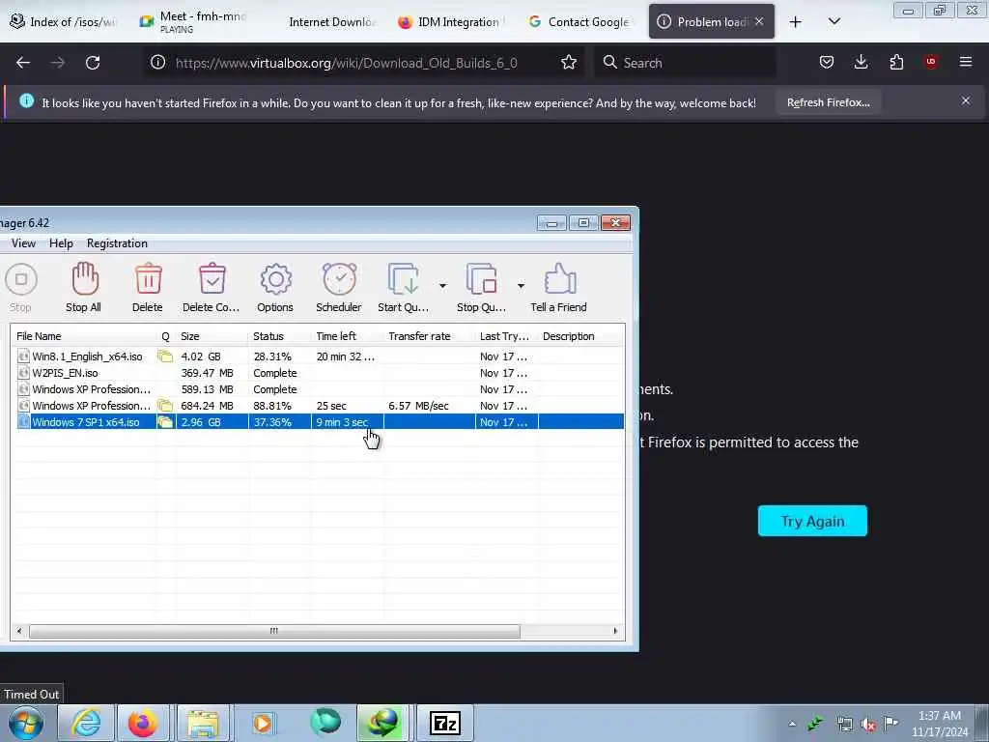Sort by the Description column header
The height and width of the screenshot is (742, 989).
[x=580, y=336]
